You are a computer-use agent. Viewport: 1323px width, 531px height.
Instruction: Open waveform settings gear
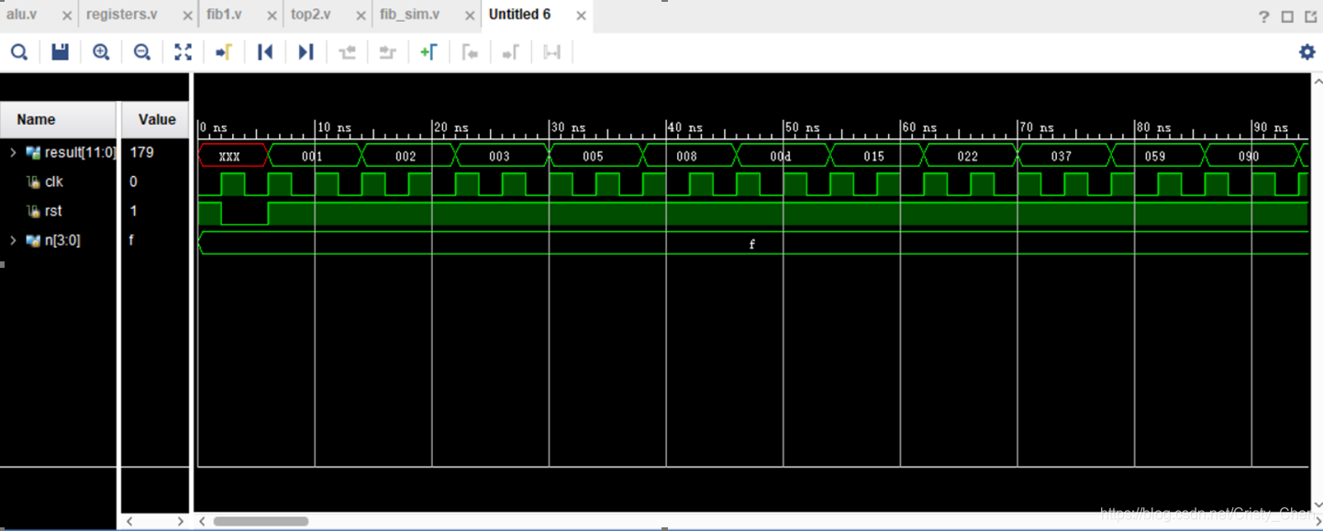1307,52
